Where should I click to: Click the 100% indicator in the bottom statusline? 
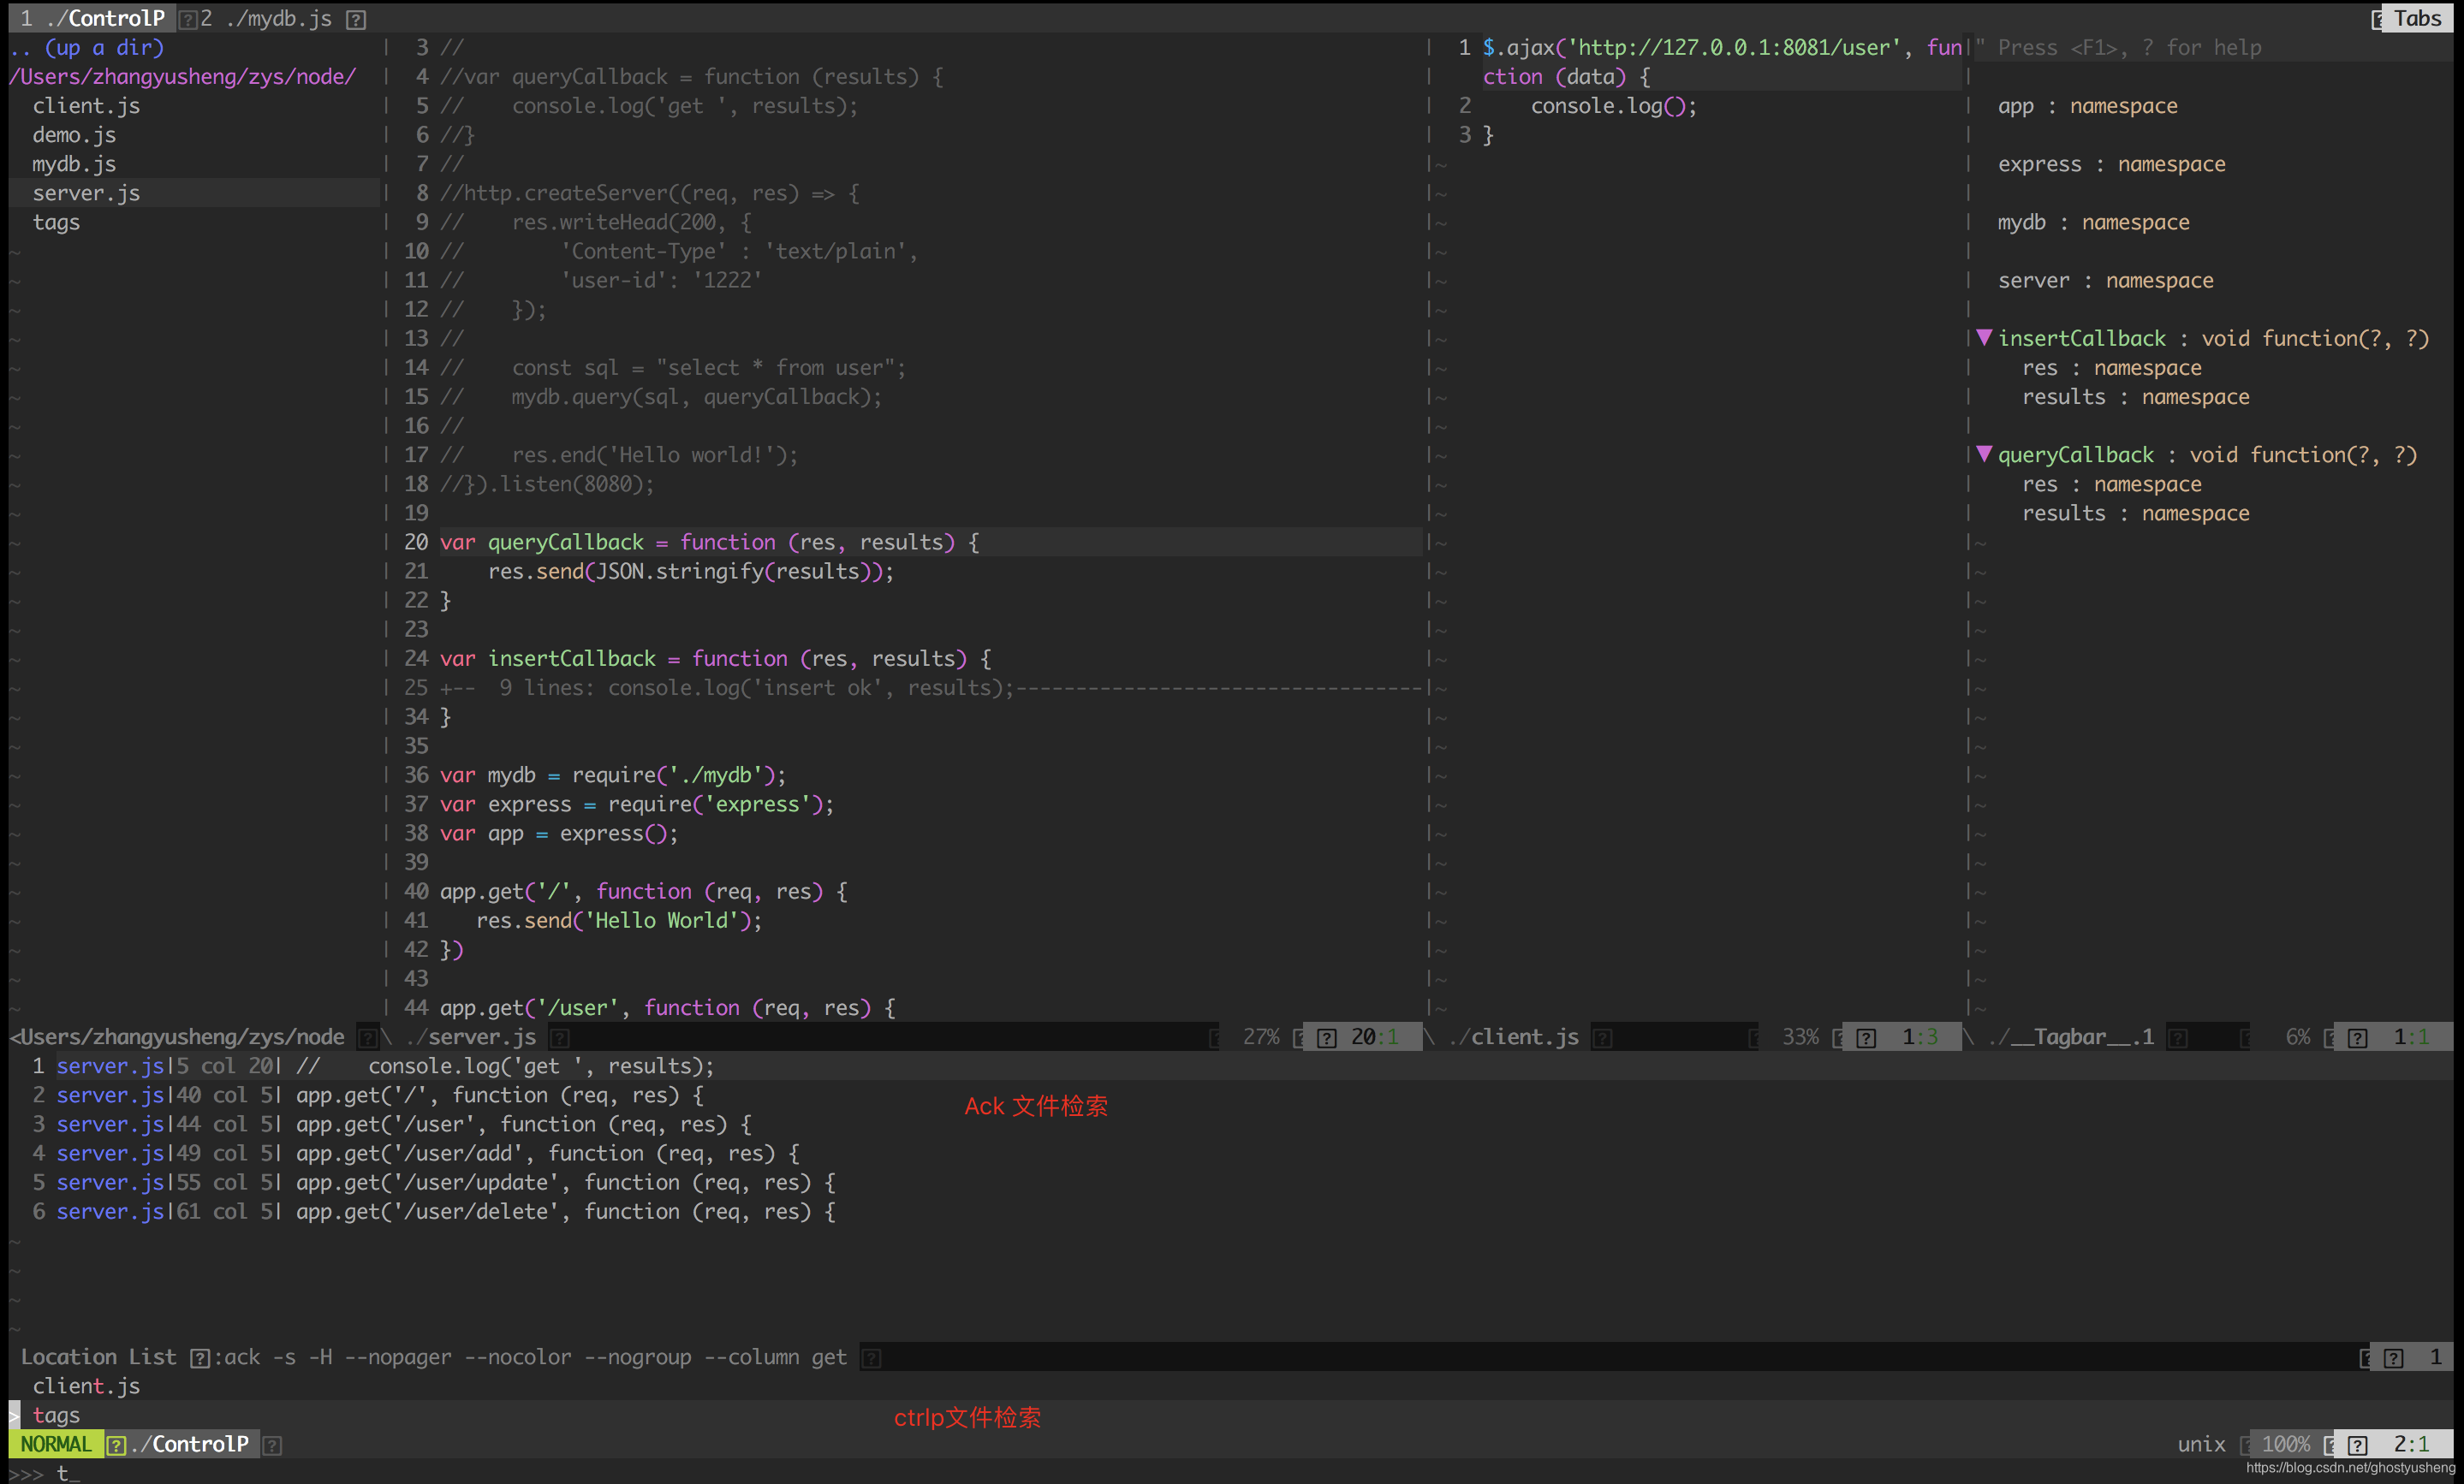(2285, 1443)
